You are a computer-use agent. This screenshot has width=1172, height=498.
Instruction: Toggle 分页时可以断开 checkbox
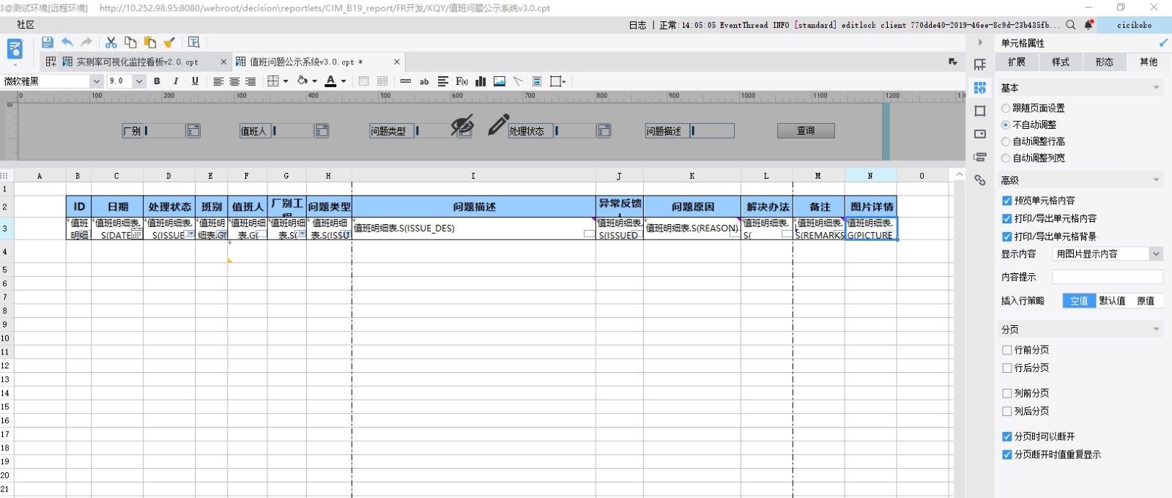point(1007,436)
